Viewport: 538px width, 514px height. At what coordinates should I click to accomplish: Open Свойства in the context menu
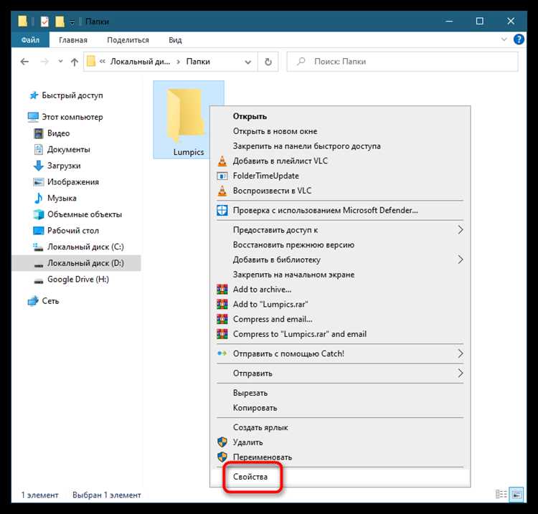point(340,477)
